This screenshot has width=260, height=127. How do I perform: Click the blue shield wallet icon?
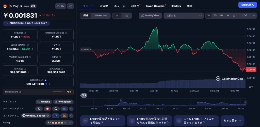(56, 116)
